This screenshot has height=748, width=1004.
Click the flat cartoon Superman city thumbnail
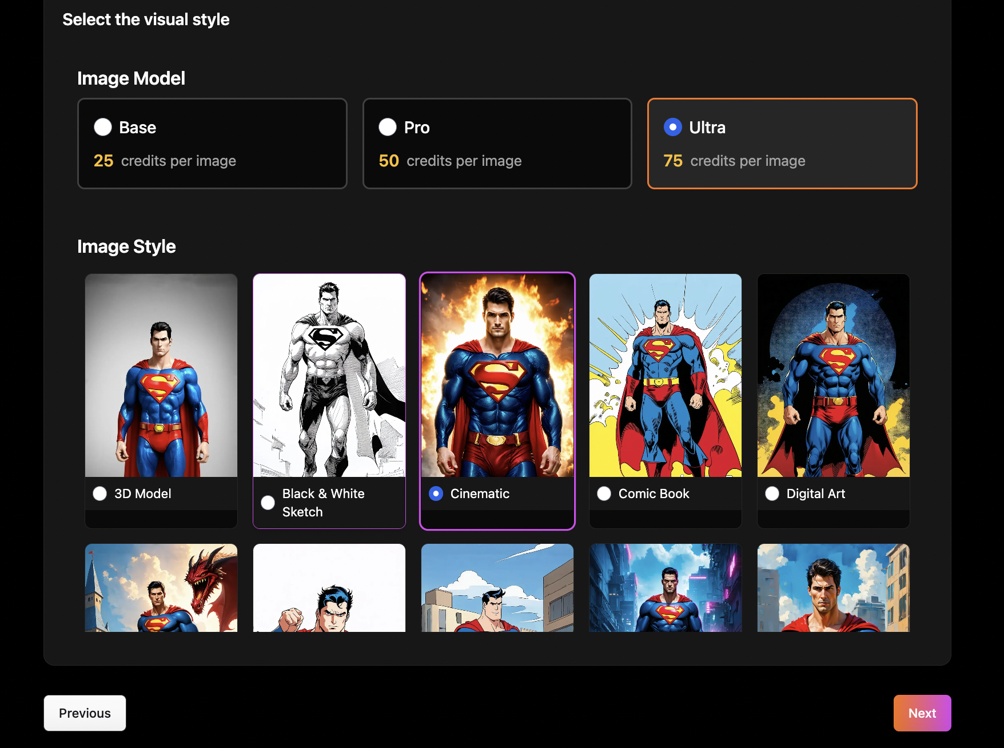point(497,588)
